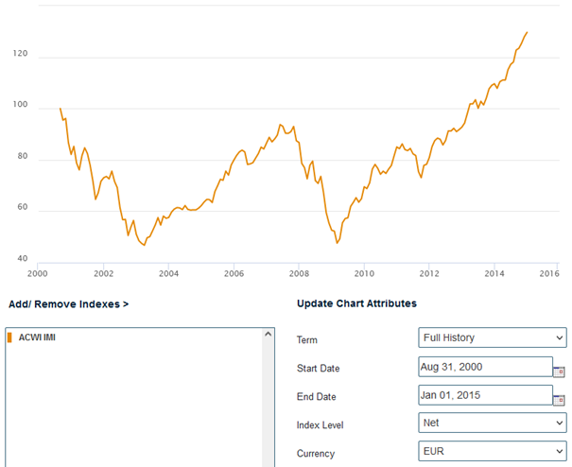572x467 pixels.
Task: Click the Term label text
Action: click(306, 340)
